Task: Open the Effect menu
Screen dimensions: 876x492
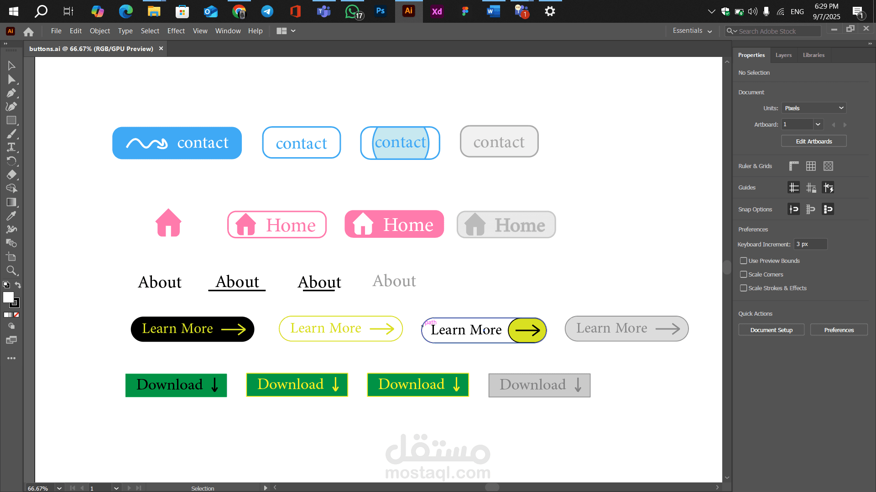Action: point(176,31)
